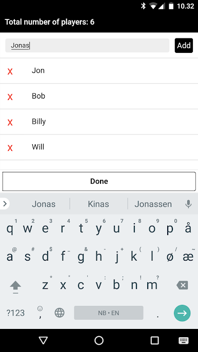This screenshot has height=352, width=198.
Task: Open Android recent apps overview
Action: point(154,341)
